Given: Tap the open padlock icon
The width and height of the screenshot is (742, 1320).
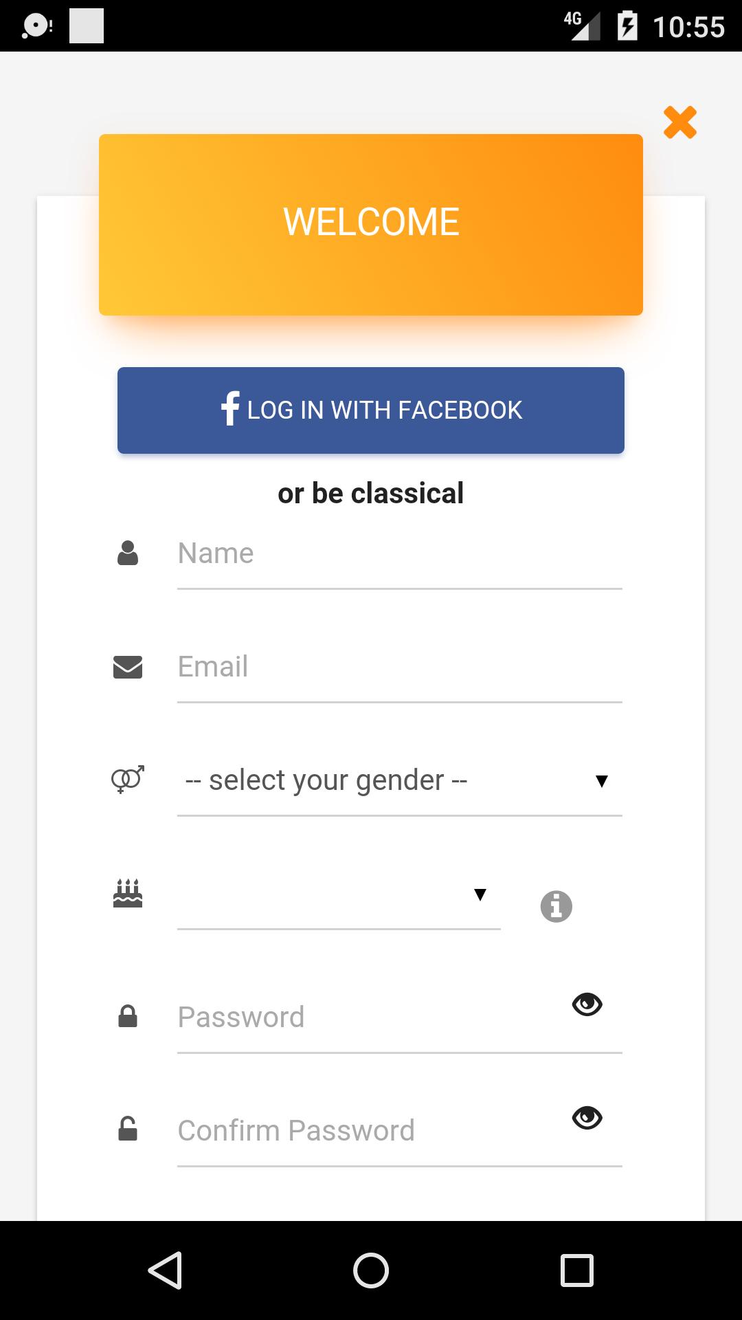Looking at the screenshot, I should pyautogui.click(x=128, y=1129).
